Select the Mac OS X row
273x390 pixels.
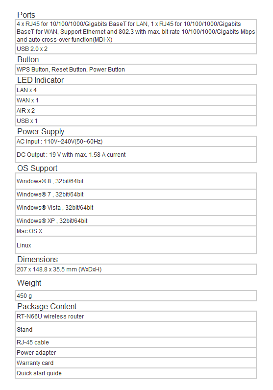(136, 231)
